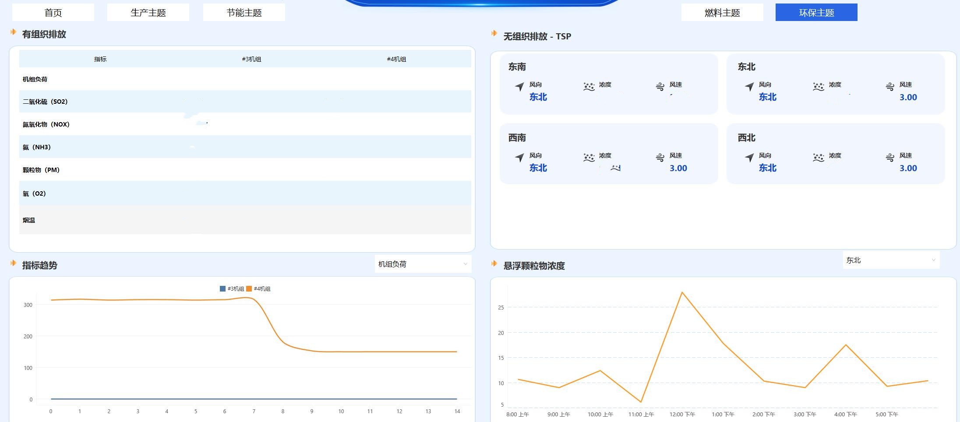Image resolution: width=960 pixels, height=422 pixels.
Task: Expand the 东北 direction dropdown
Action: click(891, 260)
